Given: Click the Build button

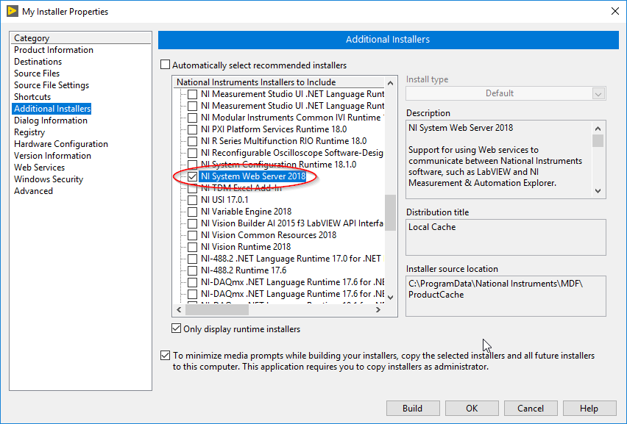Looking at the screenshot, I should pyautogui.click(x=413, y=408).
